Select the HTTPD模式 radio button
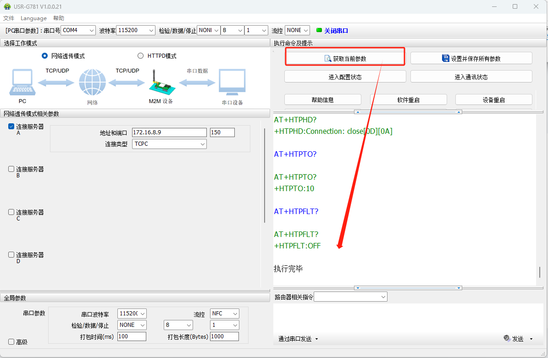 click(x=141, y=56)
